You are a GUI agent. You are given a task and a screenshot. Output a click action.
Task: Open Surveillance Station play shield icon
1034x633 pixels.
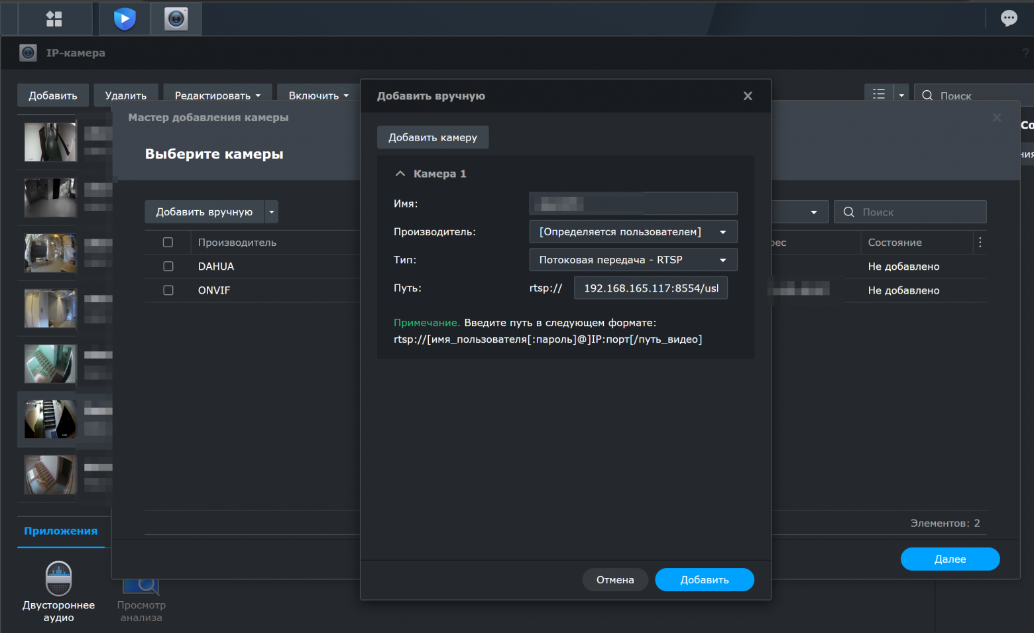tap(125, 19)
